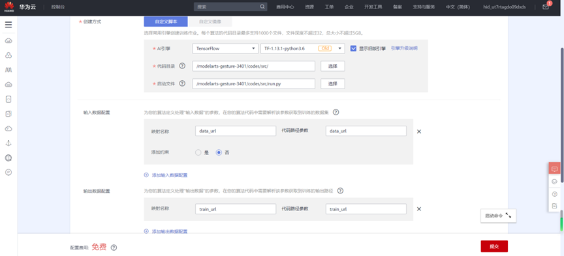Open the 引擎升级说明 link
Image resolution: width=564 pixels, height=256 pixels.
pos(404,48)
